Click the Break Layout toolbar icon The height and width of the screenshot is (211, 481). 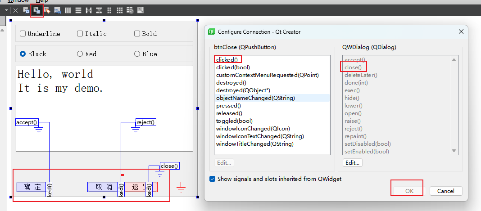point(130,10)
